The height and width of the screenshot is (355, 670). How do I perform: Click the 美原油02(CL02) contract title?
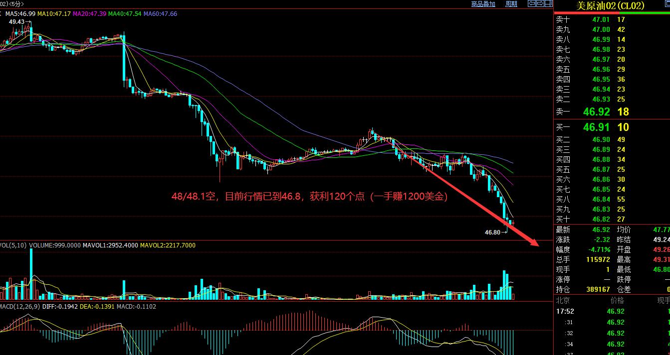coord(610,6)
